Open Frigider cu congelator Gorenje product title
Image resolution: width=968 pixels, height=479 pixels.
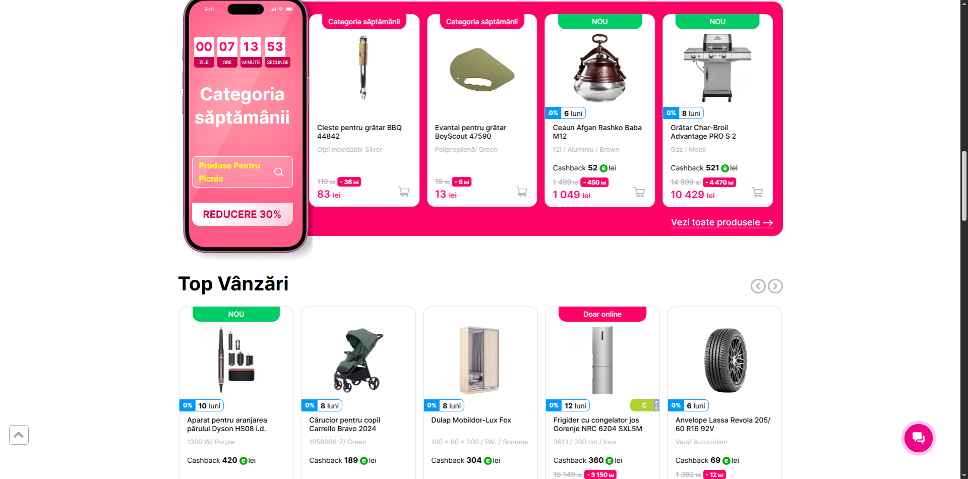[x=597, y=425]
